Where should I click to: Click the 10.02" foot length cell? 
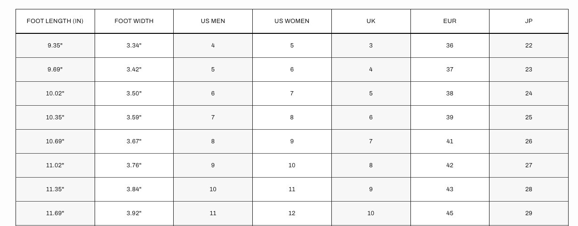pyautogui.click(x=55, y=94)
